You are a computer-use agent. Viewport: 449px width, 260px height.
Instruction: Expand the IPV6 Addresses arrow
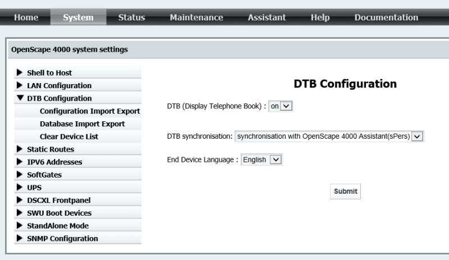(20, 162)
